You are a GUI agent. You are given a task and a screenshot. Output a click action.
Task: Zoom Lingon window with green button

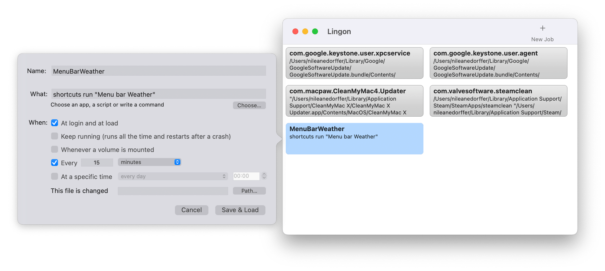[315, 31]
